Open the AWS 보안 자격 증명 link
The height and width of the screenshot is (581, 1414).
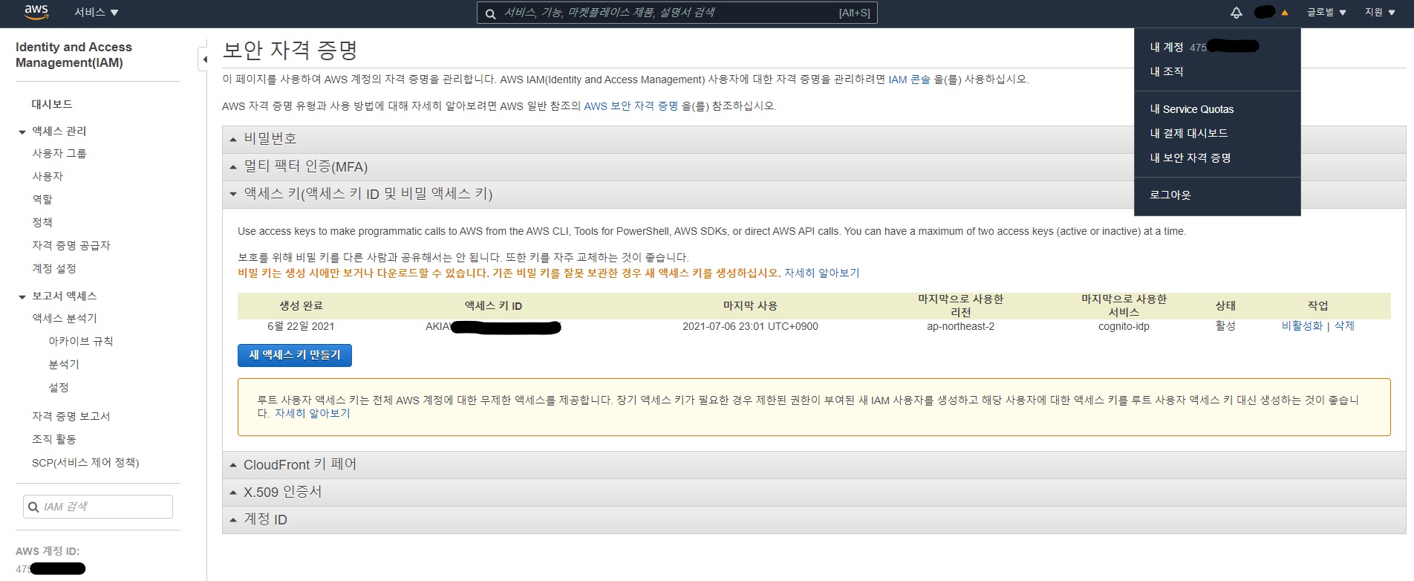631,106
